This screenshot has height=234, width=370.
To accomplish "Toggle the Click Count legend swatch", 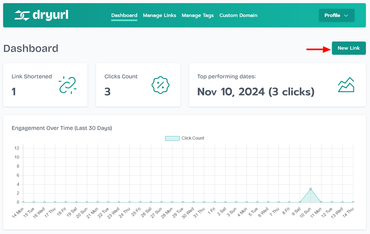I will (172, 138).
